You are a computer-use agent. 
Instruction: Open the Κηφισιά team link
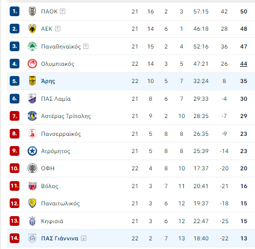pyautogui.click(x=52, y=221)
